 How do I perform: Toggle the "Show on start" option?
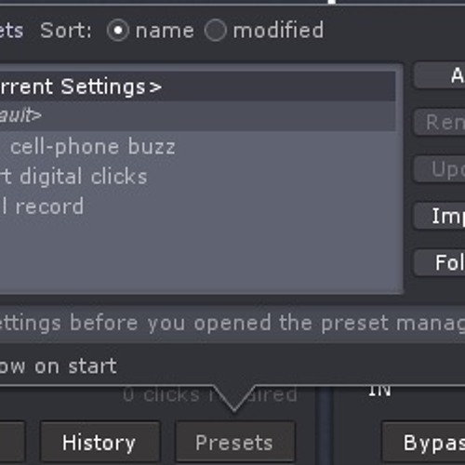(59, 366)
